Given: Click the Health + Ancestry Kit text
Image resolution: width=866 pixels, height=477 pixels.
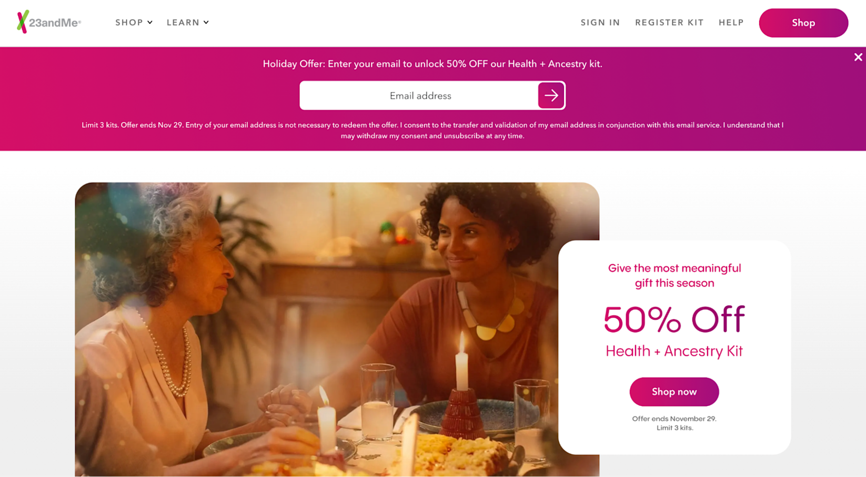Looking at the screenshot, I should (674, 351).
